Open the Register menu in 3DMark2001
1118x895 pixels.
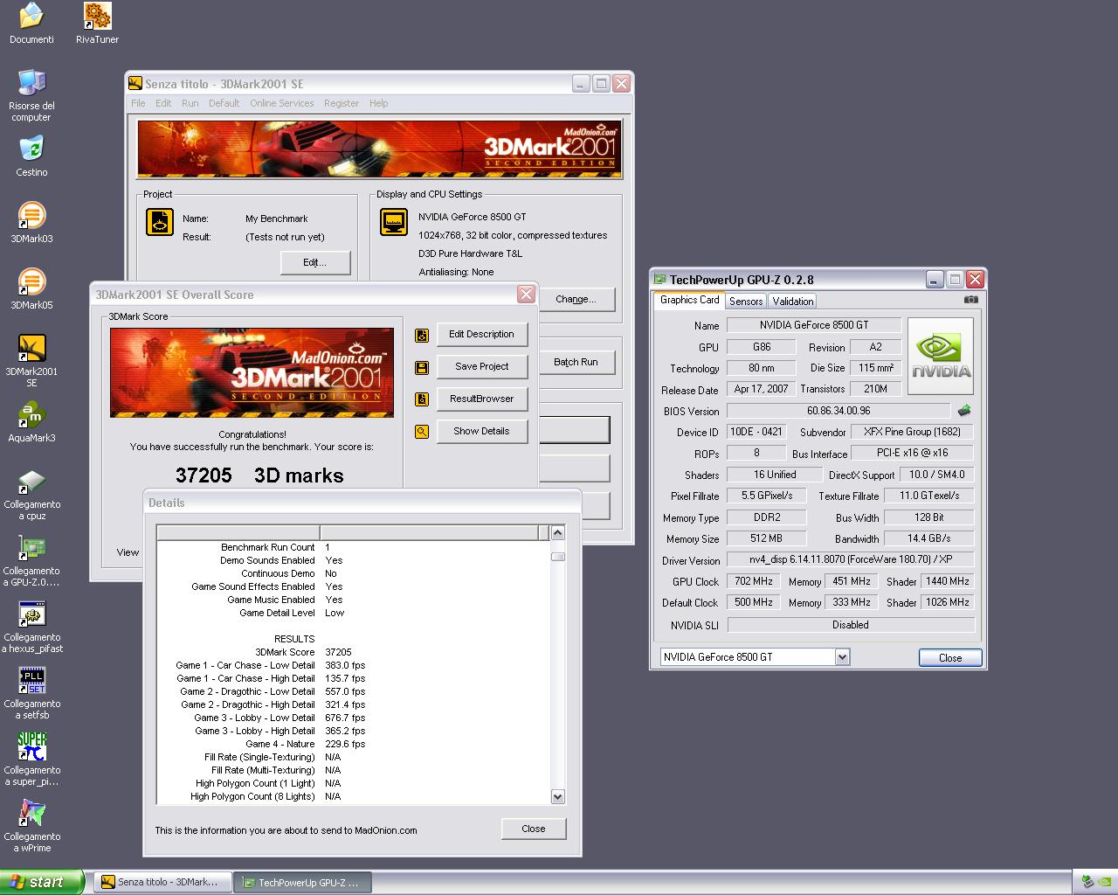coord(342,103)
